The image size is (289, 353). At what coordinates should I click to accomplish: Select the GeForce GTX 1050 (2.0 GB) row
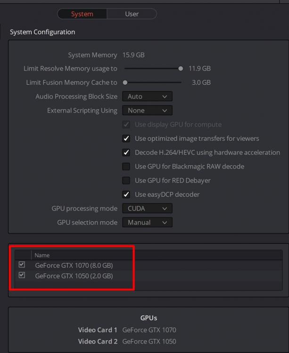(74, 276)
